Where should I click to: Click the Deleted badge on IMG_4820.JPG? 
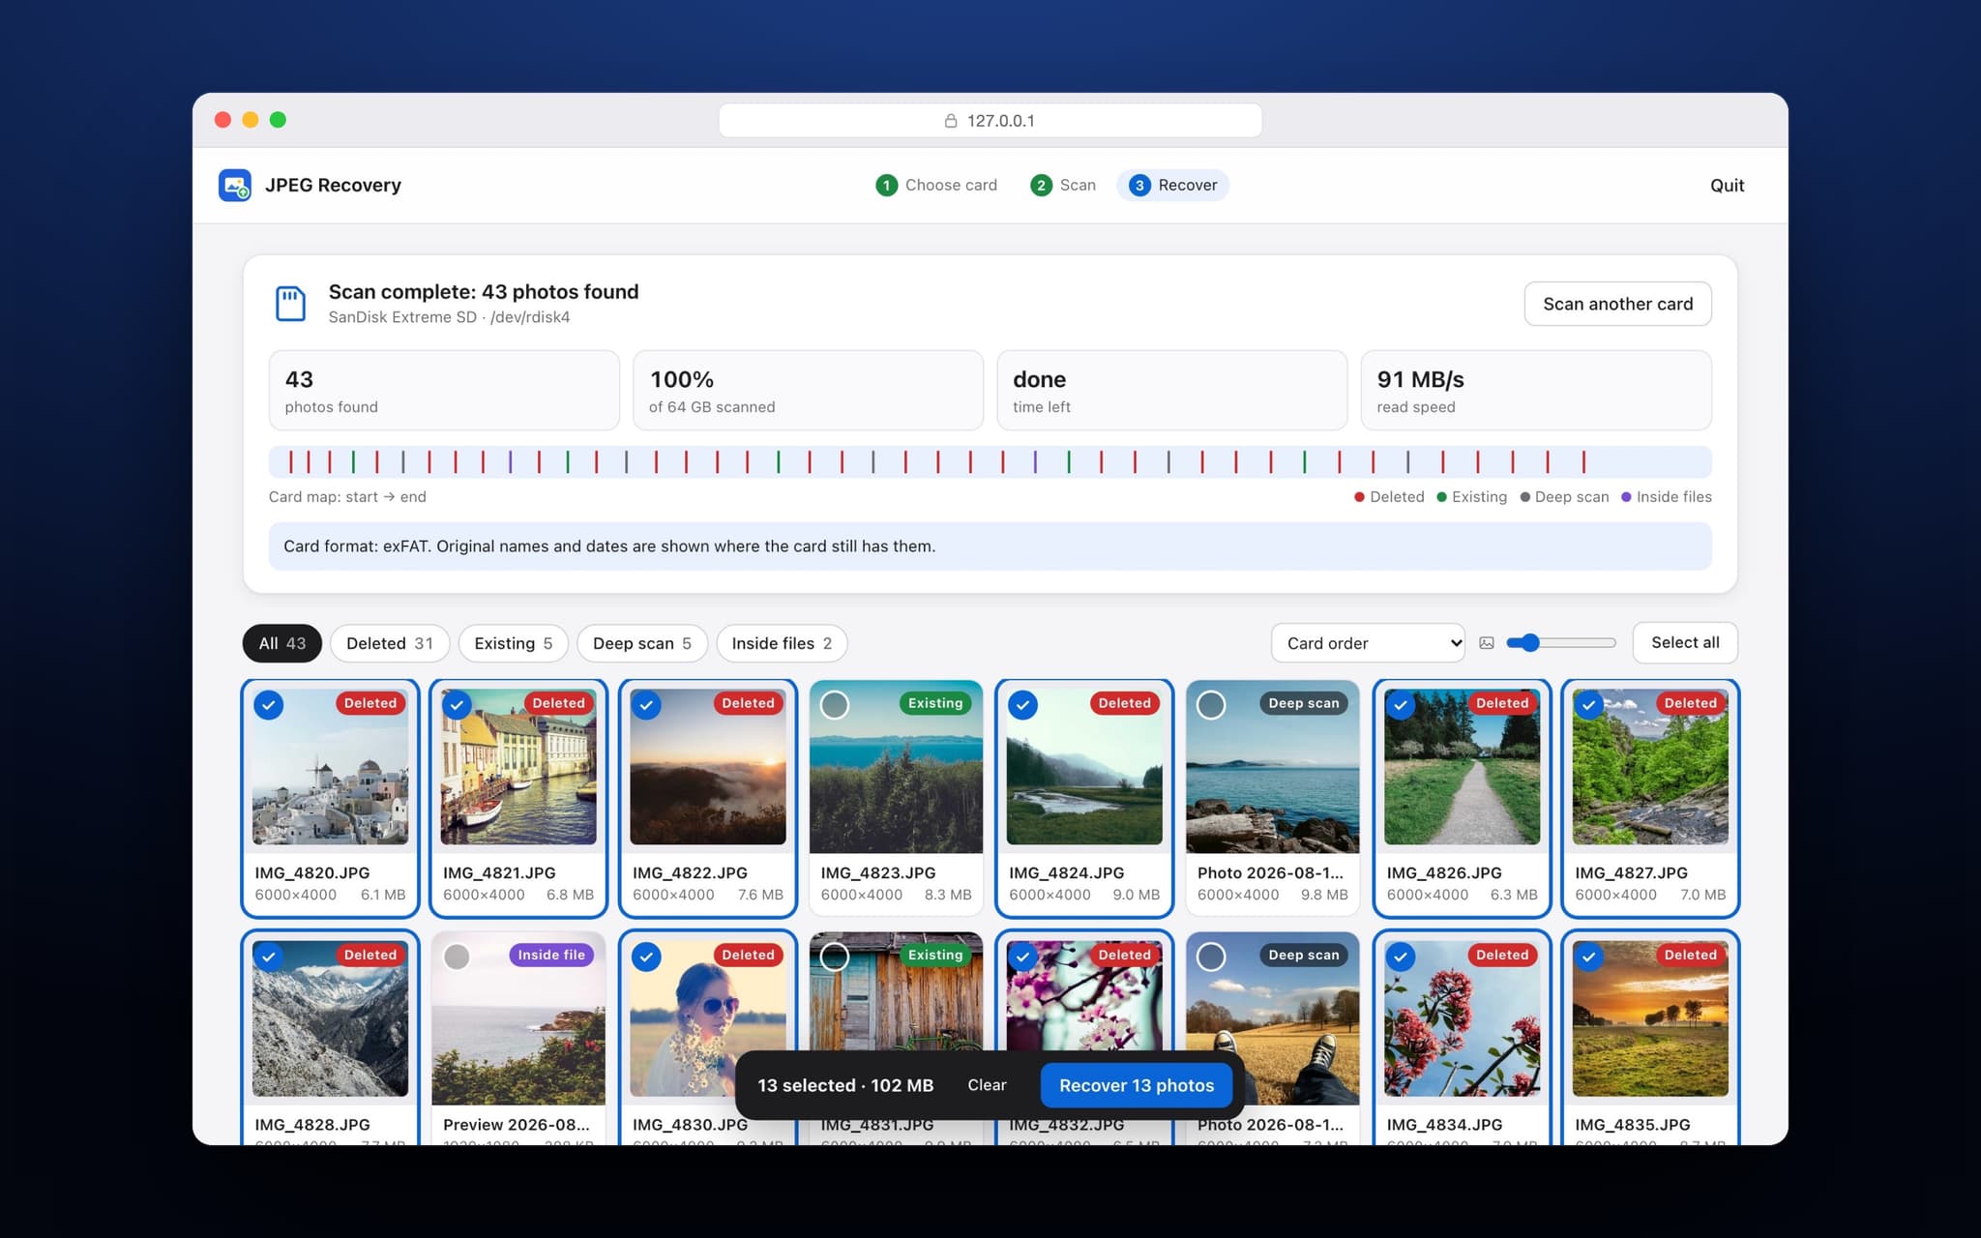coord(370,703)
